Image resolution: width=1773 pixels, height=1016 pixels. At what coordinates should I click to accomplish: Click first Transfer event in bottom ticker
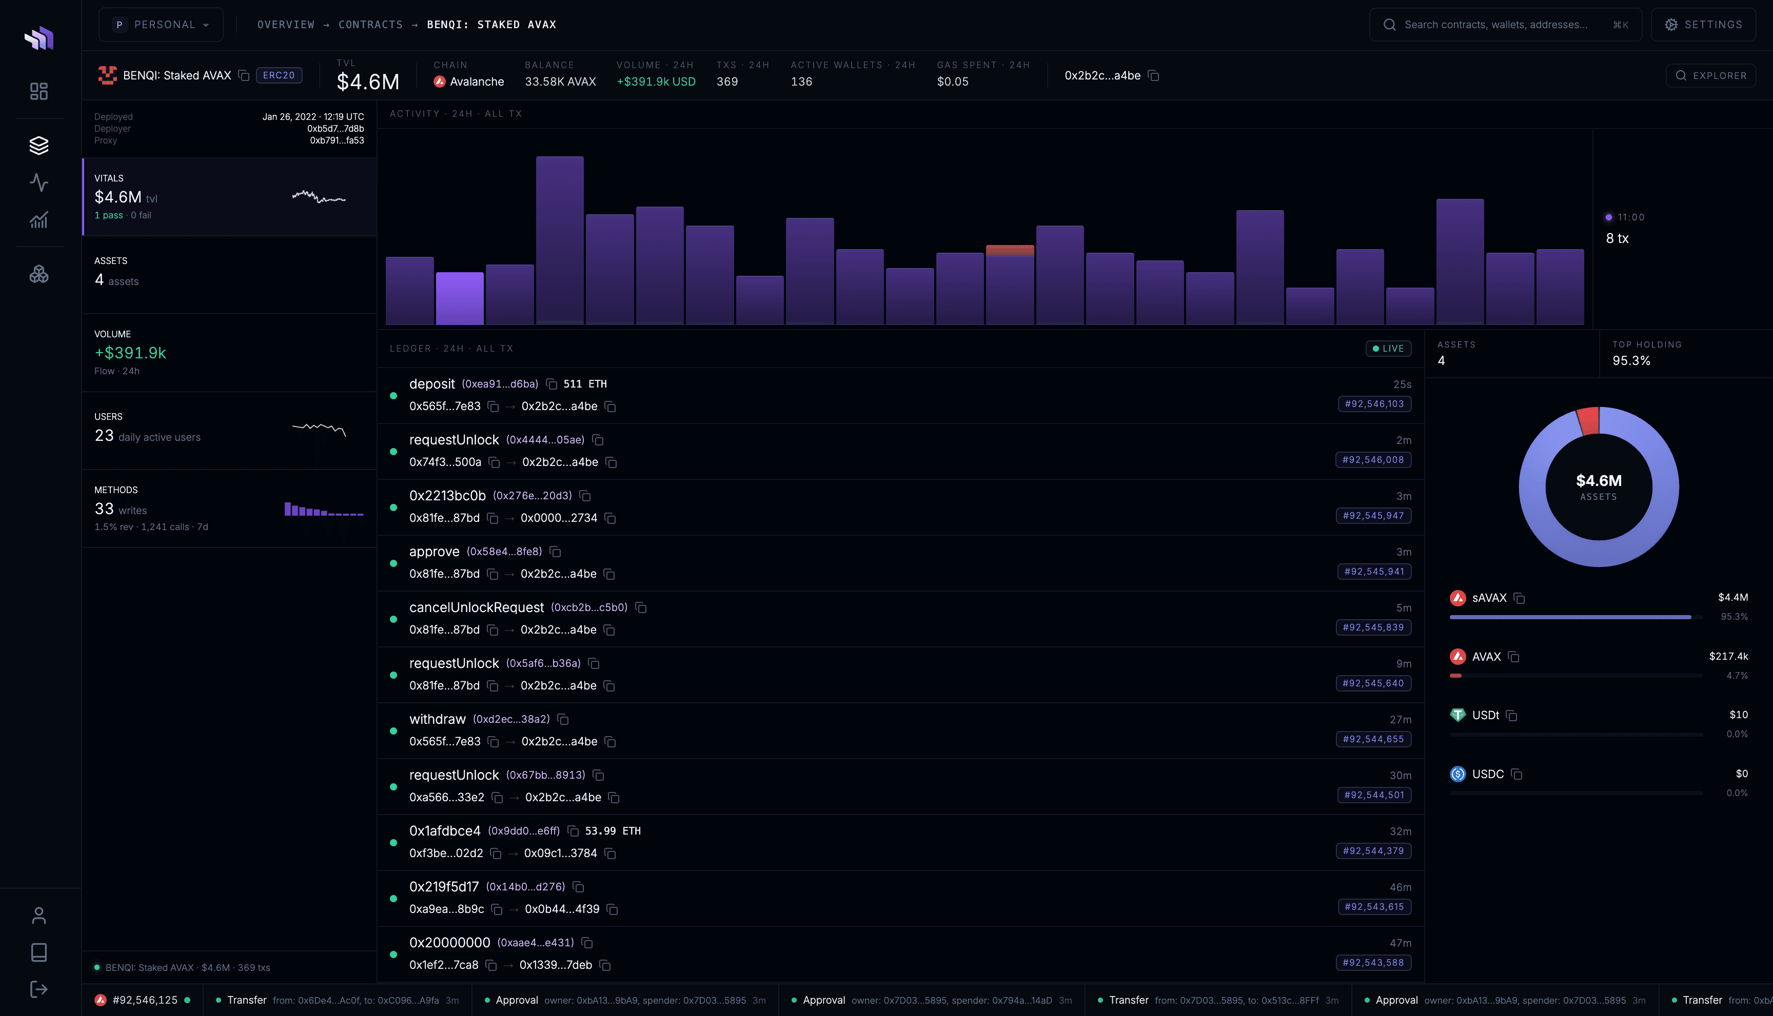(x=337, y=1000)
